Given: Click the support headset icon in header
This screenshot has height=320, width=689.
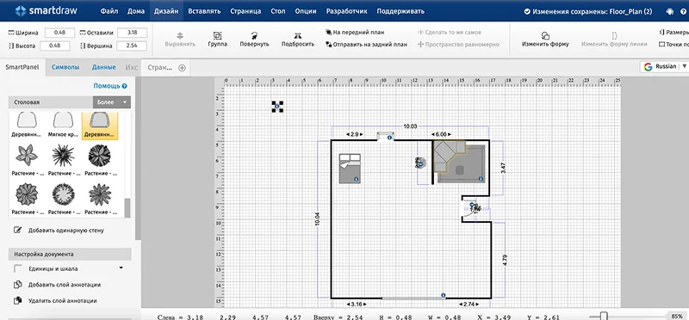Looking at the screenshot, I should click(x=670, y=12).
